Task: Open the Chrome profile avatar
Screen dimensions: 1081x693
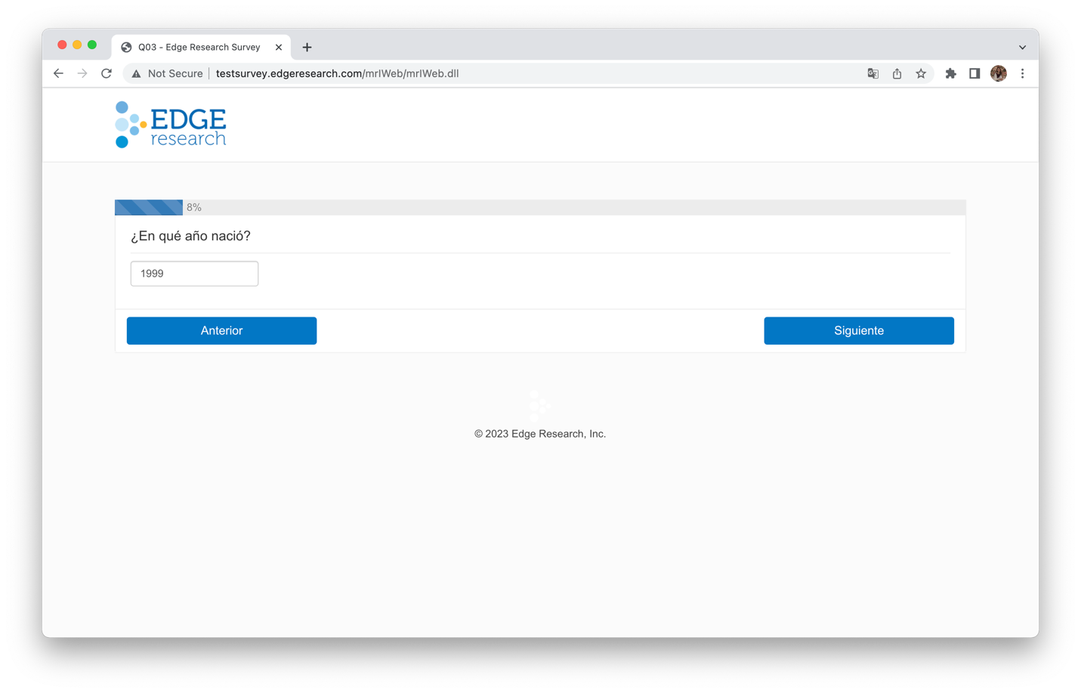Action: (999, 73)
